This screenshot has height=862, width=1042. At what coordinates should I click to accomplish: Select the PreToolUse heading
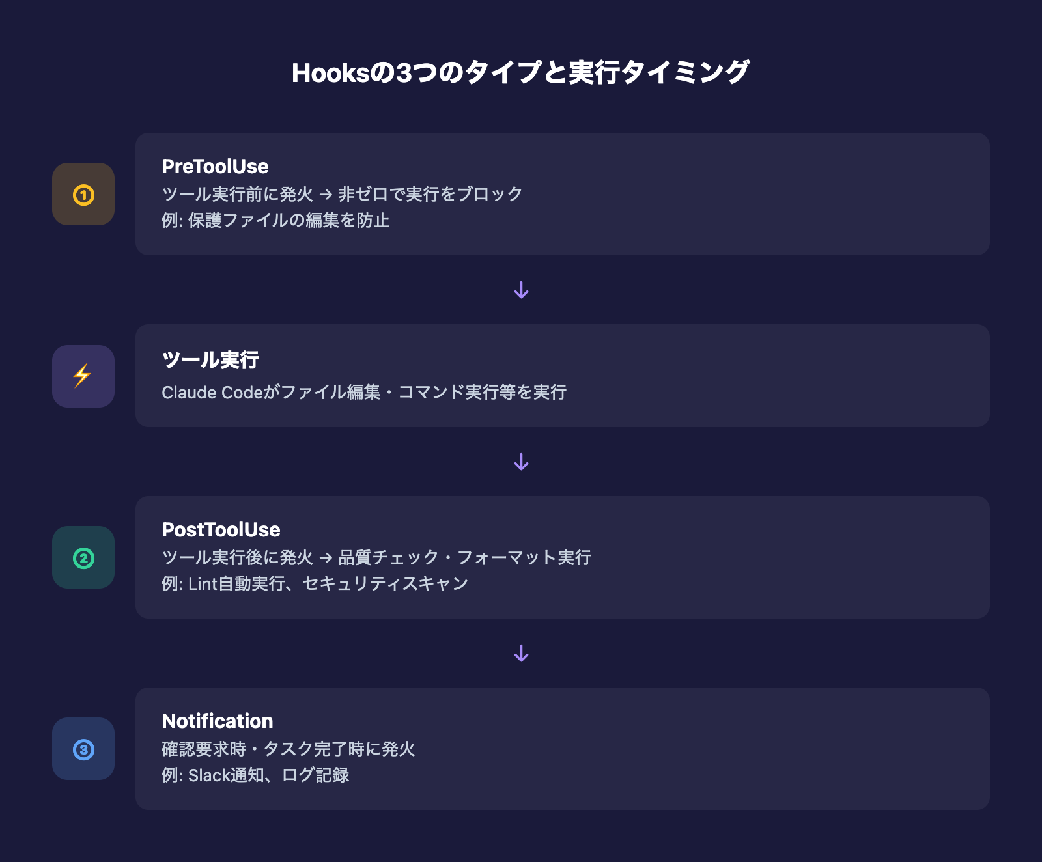215,167
